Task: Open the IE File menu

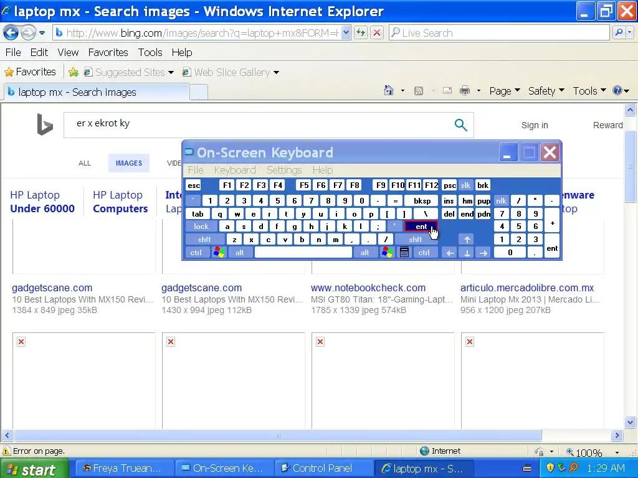Action: (13, 52)
